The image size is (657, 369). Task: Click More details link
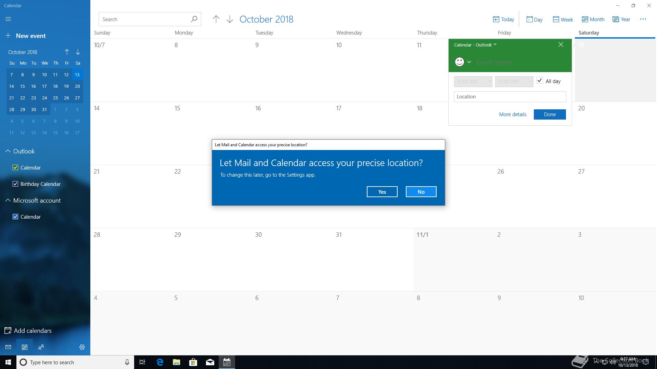(x=513, y=114)
